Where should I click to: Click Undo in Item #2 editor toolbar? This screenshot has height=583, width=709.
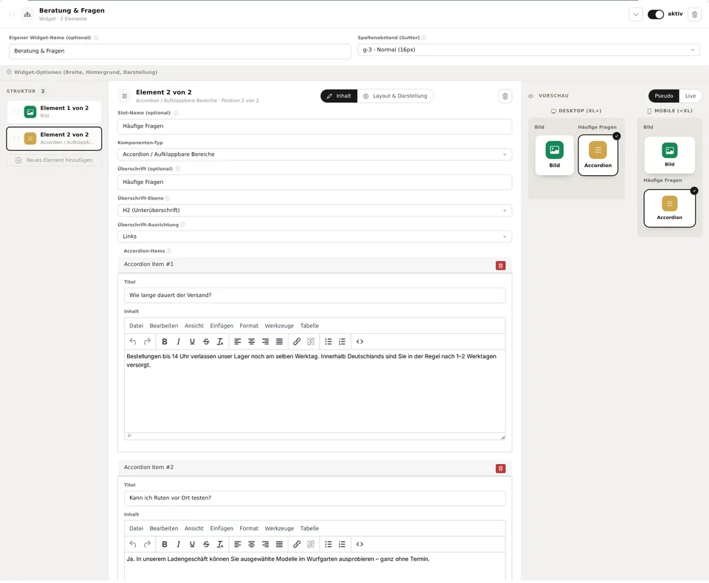click(x=132, y=544)
